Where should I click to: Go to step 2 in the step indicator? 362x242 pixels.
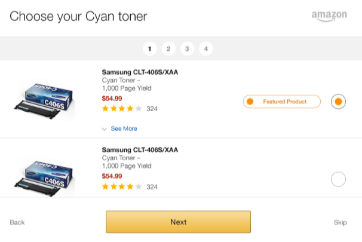click(x=168, y=49)
